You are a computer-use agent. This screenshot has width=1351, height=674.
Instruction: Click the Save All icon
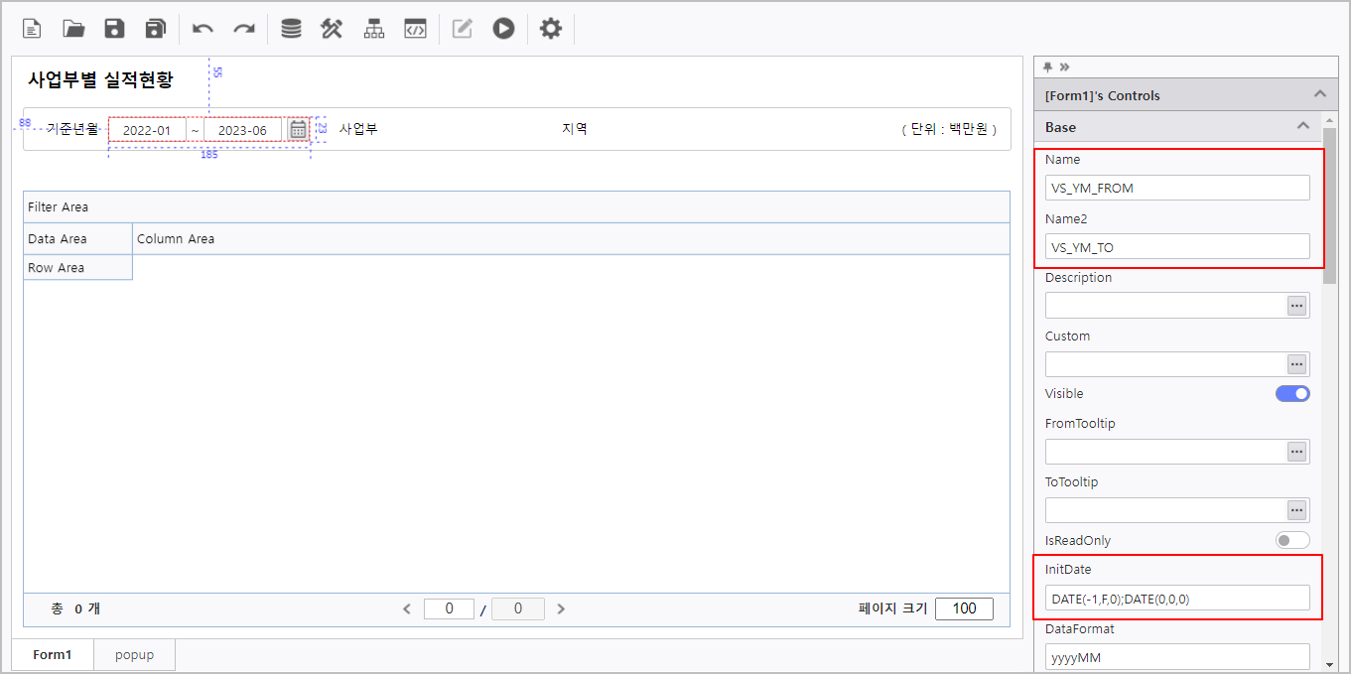(155, 29)
